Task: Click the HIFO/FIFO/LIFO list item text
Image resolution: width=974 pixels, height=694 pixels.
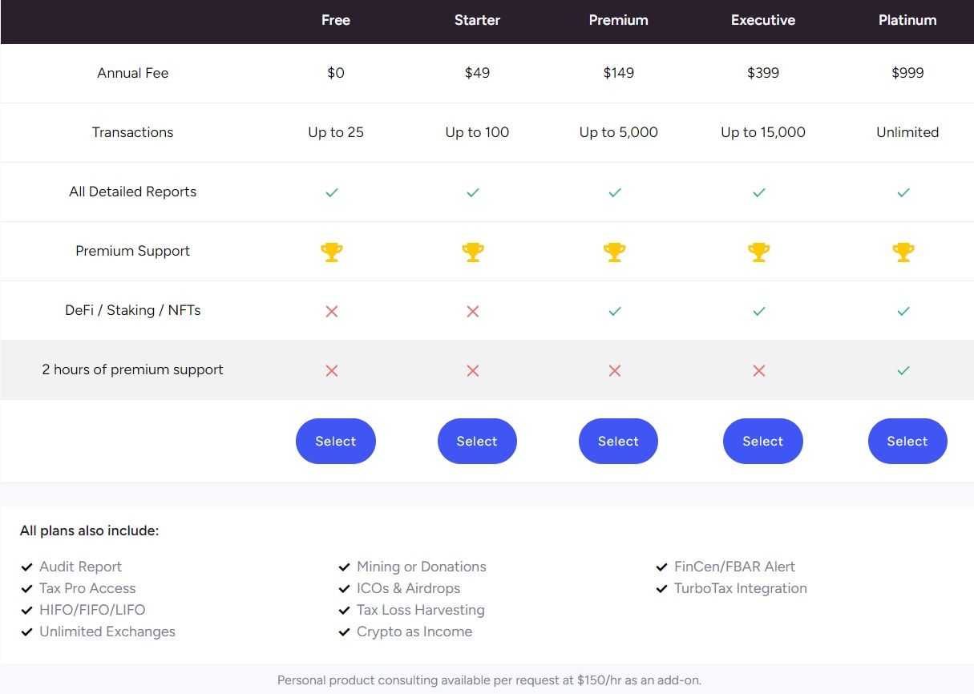Action: (x=92, y=611)
